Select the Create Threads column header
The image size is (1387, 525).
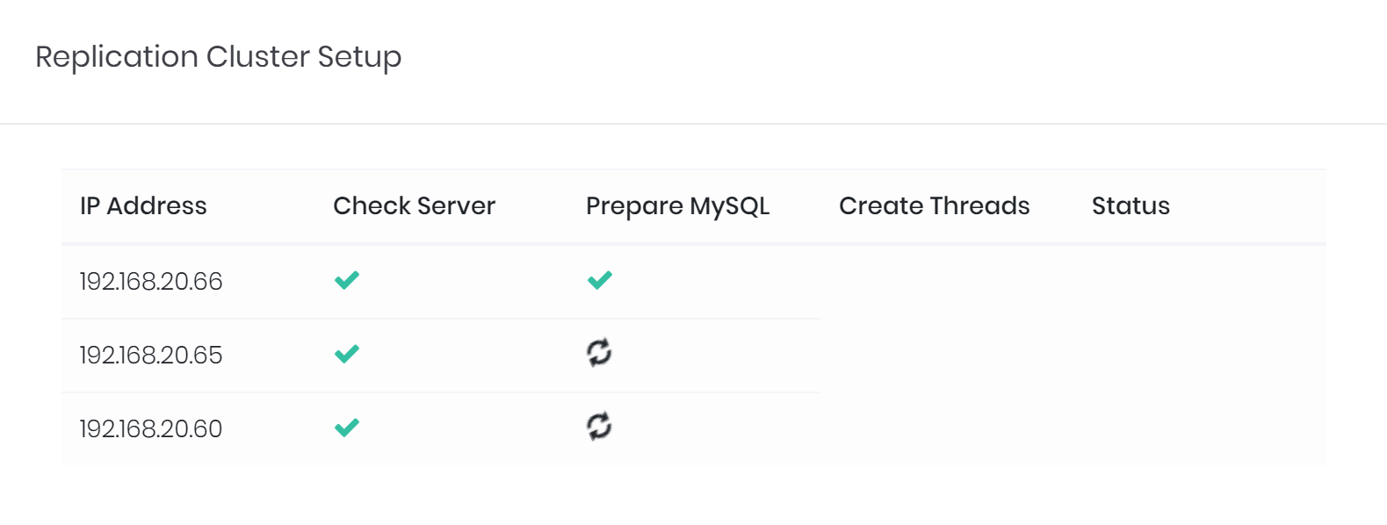click(934, 205)
